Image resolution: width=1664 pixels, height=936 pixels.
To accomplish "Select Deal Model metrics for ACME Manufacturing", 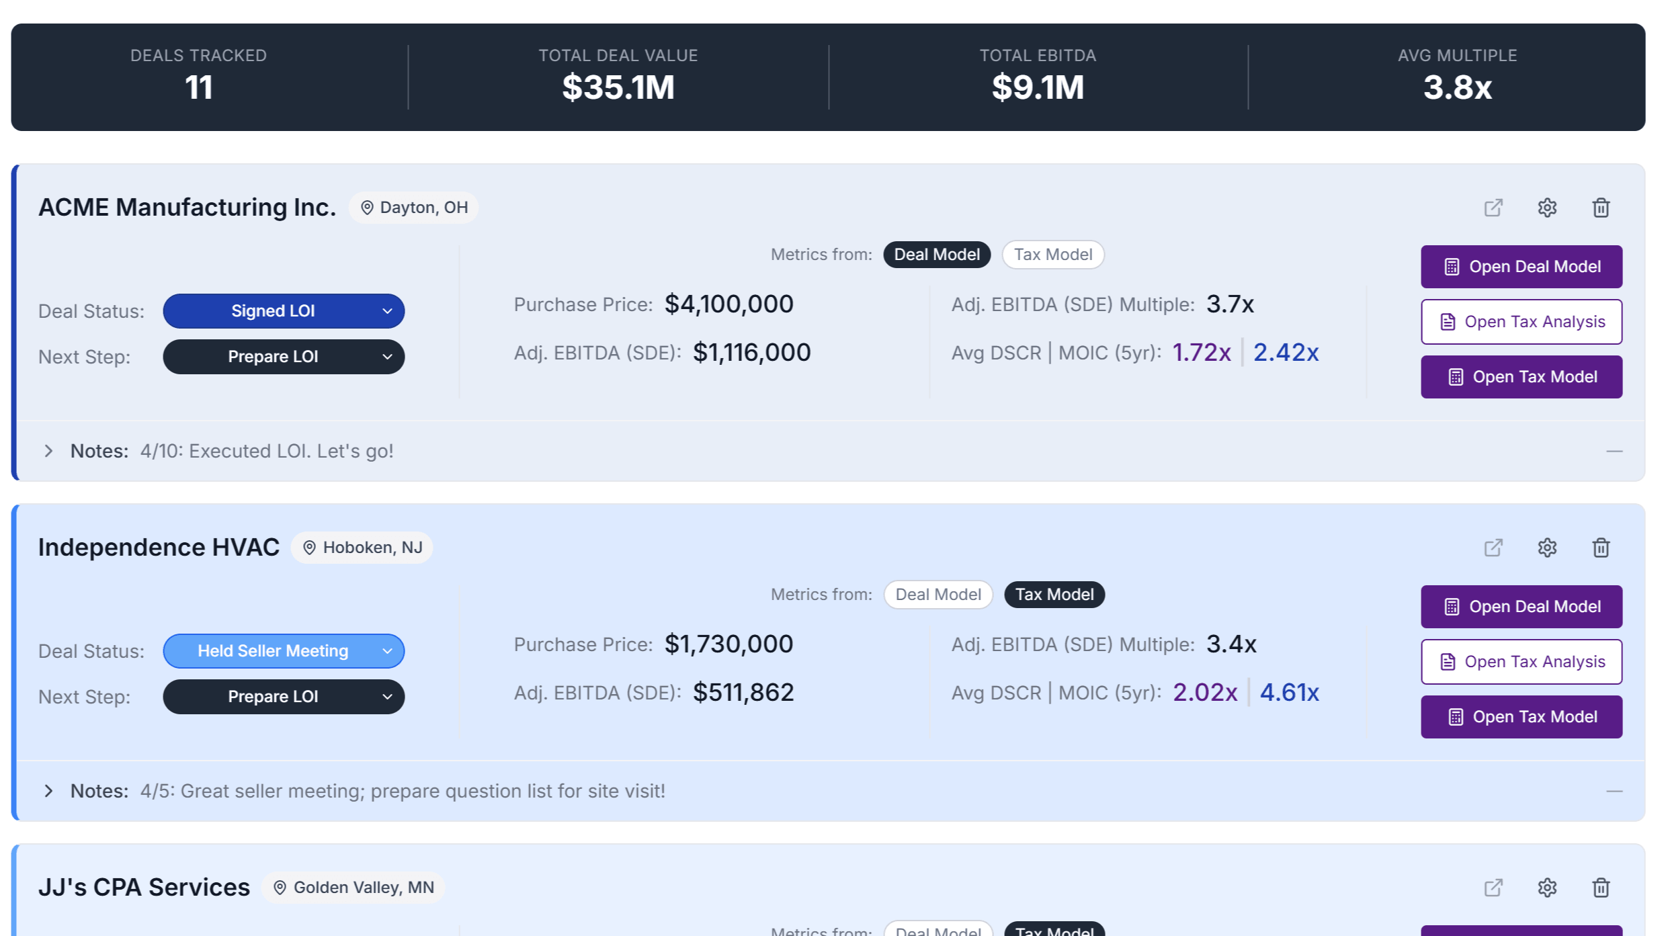I will (937, 255).
